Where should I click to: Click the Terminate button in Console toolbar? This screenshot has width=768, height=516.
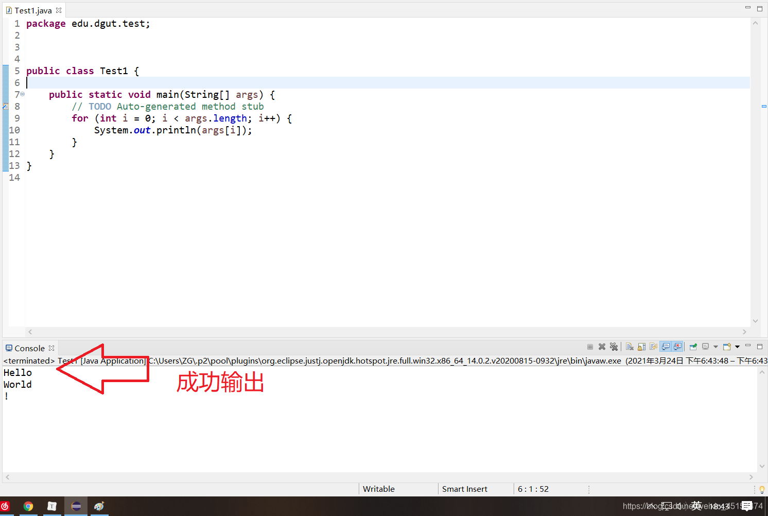tap(590, 347)
